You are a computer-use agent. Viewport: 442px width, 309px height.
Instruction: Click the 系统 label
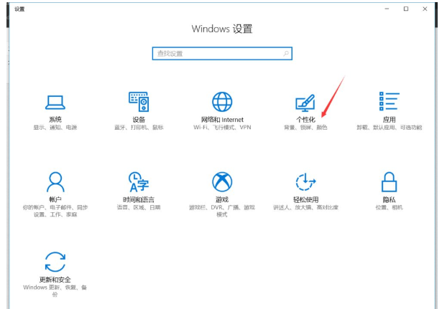[55, 120]
